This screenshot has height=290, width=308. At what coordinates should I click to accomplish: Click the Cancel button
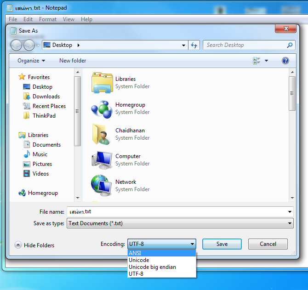[x=268, y=244]
